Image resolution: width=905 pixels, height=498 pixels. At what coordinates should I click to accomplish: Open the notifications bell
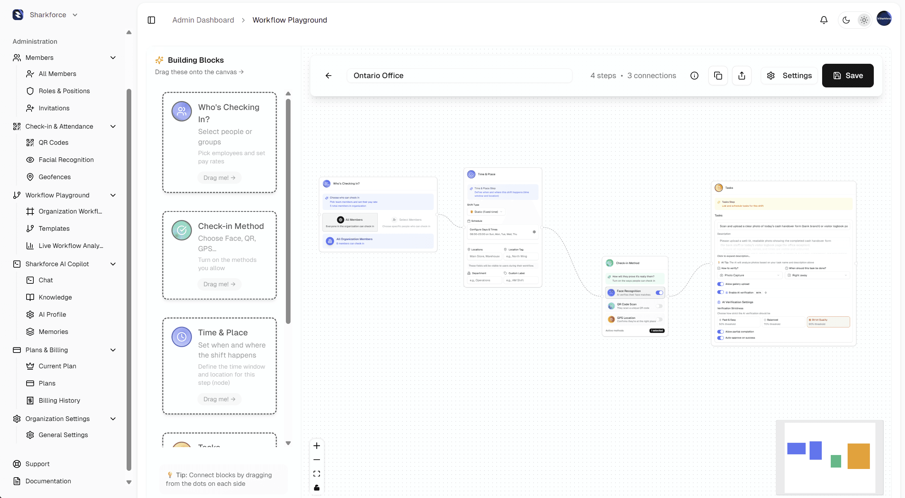tap(824, 20)
